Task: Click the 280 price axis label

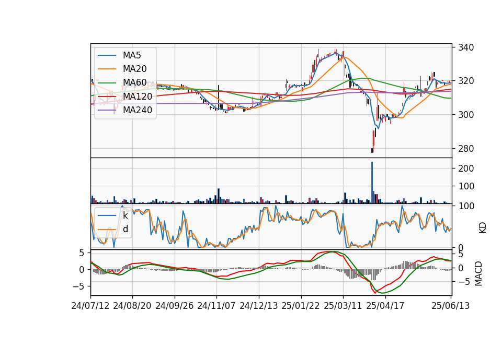Action: tap(466, 149)
